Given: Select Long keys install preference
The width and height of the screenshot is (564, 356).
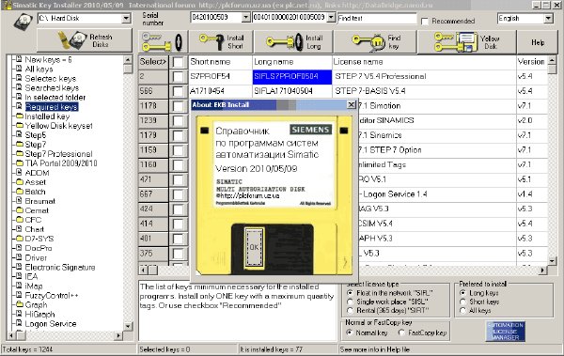Looking at the screenshot, I should point(463,293).
